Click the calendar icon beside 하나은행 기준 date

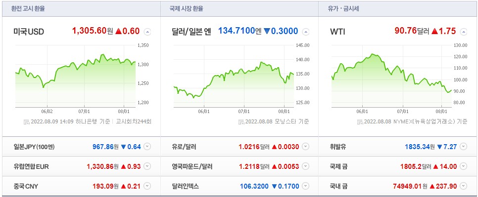click(27, 122)
